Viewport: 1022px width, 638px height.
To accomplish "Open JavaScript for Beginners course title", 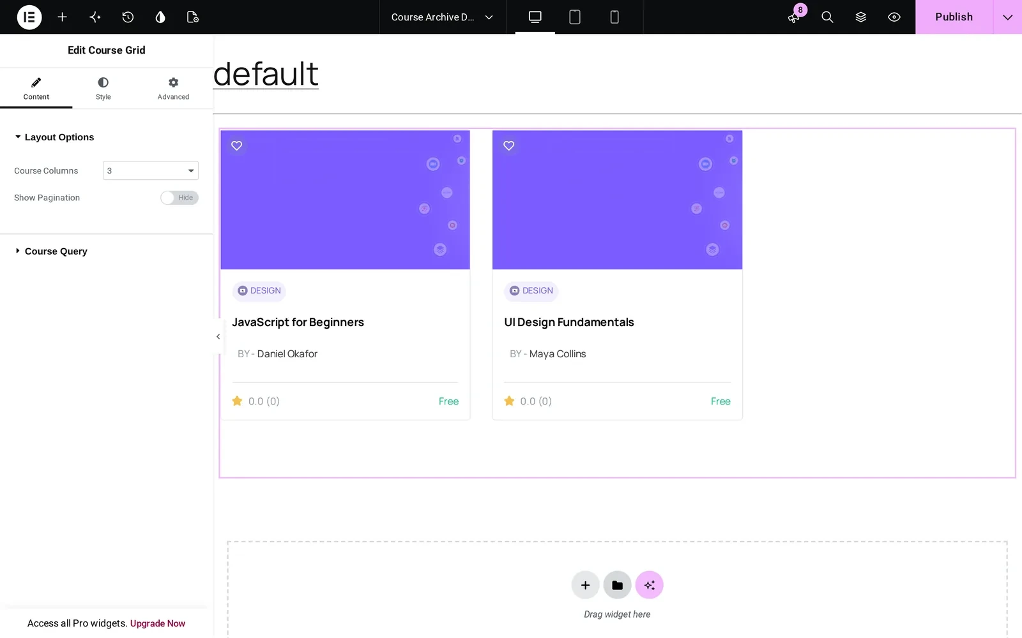I will pos(298,322).
